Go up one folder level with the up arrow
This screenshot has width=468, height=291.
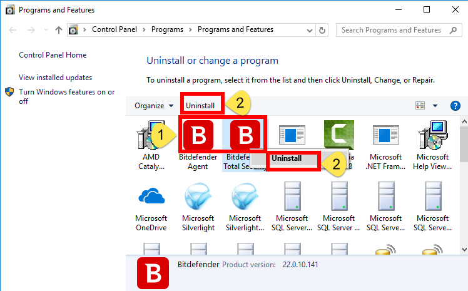(59, 30)
